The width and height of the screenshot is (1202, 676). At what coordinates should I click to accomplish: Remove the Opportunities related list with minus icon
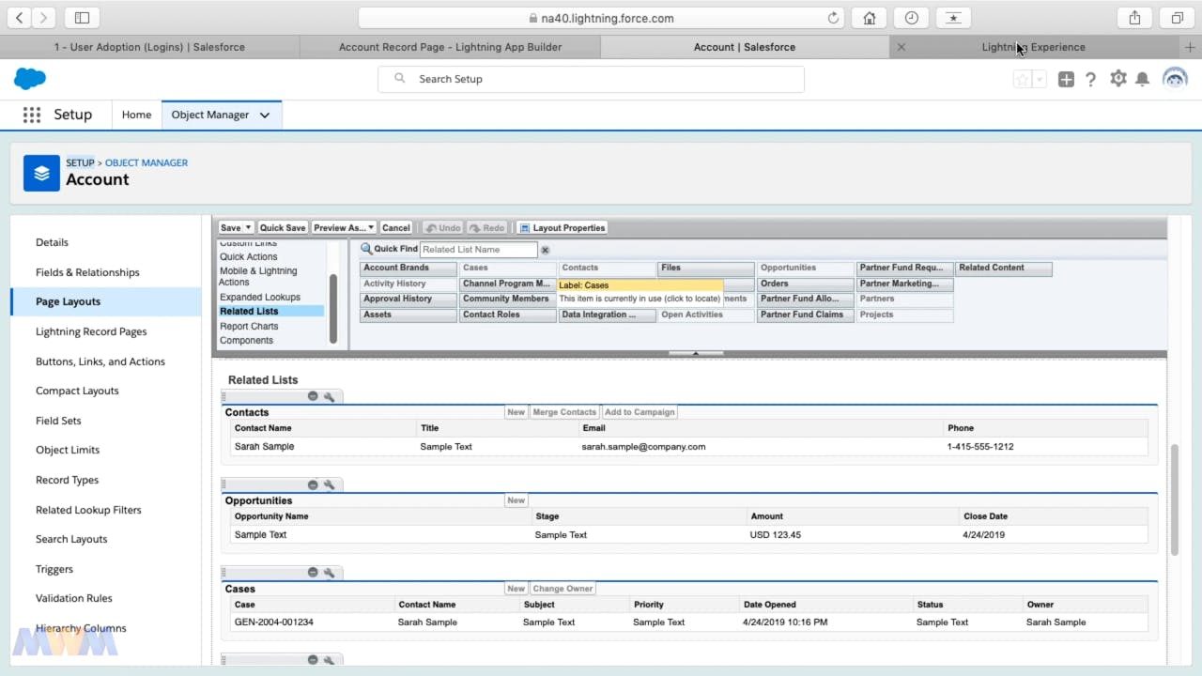click(313, 485)
